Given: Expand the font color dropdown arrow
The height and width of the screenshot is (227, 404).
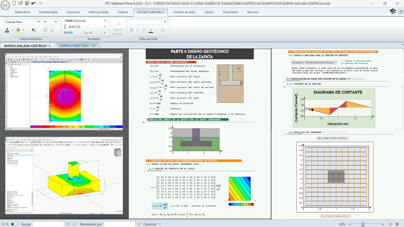Looking at the screenshot, I should [12, 30].
